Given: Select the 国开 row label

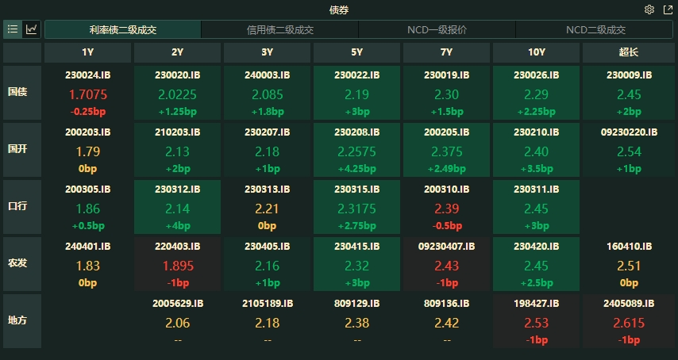Looking at the screenshot, I should point(22,149).
